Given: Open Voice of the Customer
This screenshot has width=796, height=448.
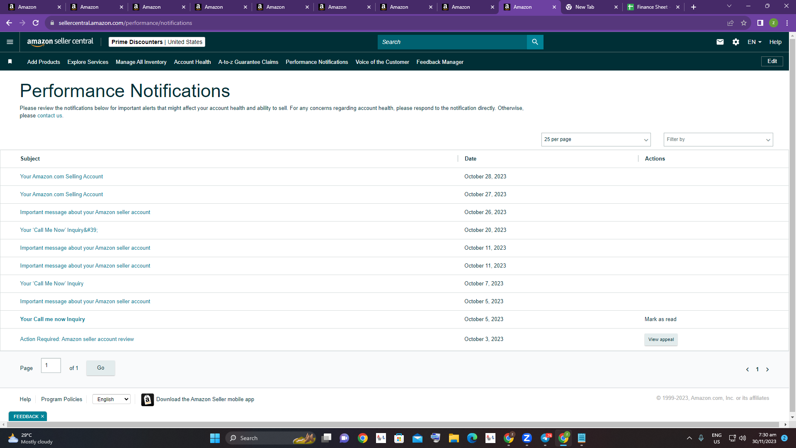Looking at the screenshot, I should pyautogui.click(x=382, y=62).
